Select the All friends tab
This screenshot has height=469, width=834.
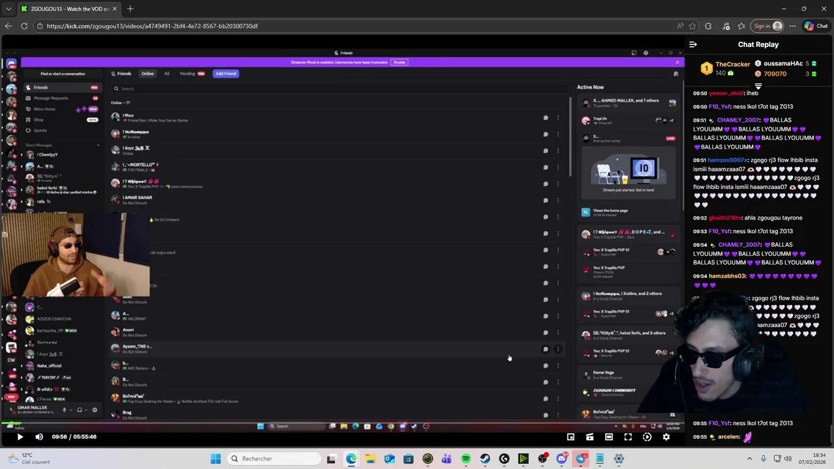coord(167,74)
